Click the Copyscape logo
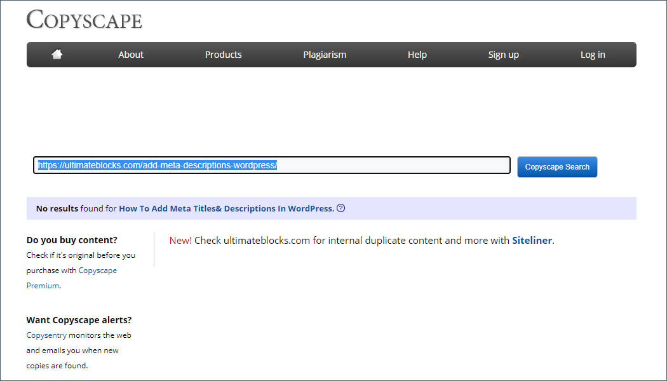The width and height of the screenshot is (667, 381). coord(84,20)
